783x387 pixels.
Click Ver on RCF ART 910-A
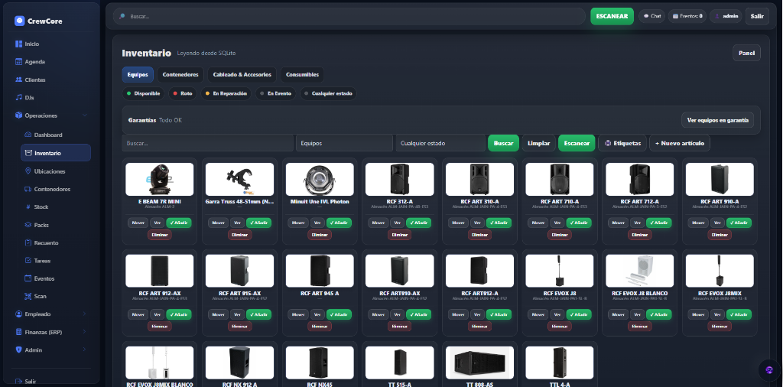click(717, 223)
